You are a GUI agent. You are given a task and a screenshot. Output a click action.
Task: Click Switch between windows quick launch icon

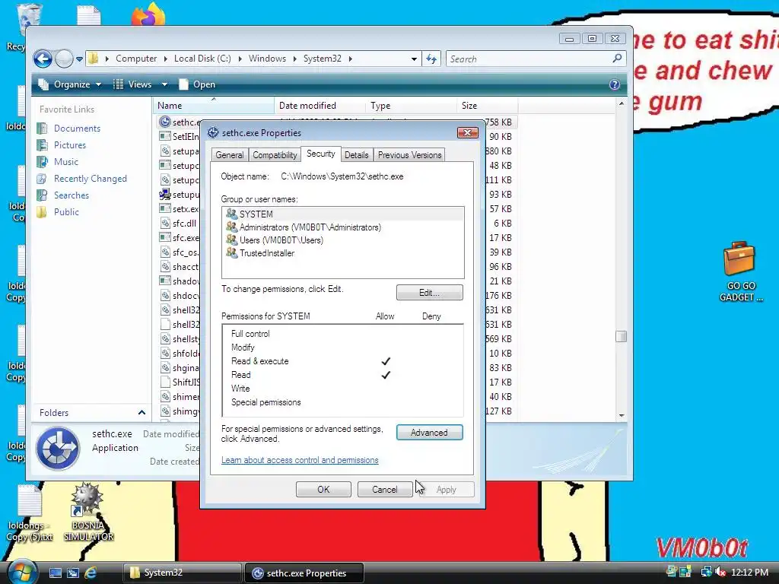tap(72, 573)
